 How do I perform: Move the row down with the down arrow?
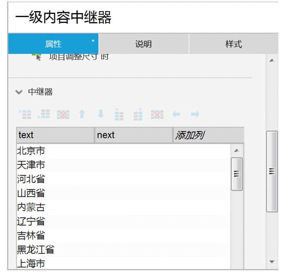click(x=101, y=114)
